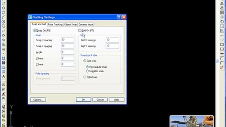This screenshot has height=127, width=226.
Task: Click the Y base field
Action: 67,64
